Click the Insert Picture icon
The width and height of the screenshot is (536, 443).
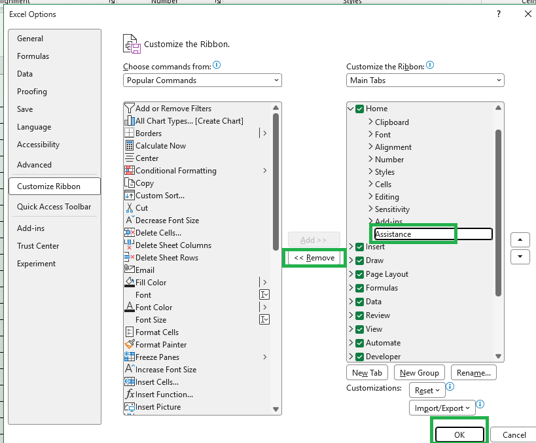129,407
